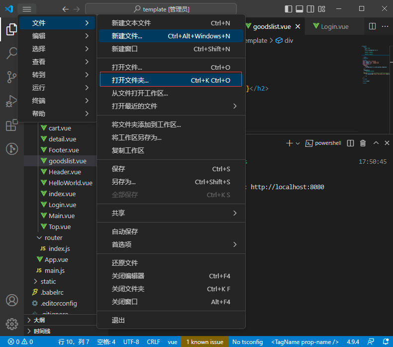The height and width of the screenshot is (347, 393).
Task: Open the Extensions view
Action: click(x=11, y=125)
